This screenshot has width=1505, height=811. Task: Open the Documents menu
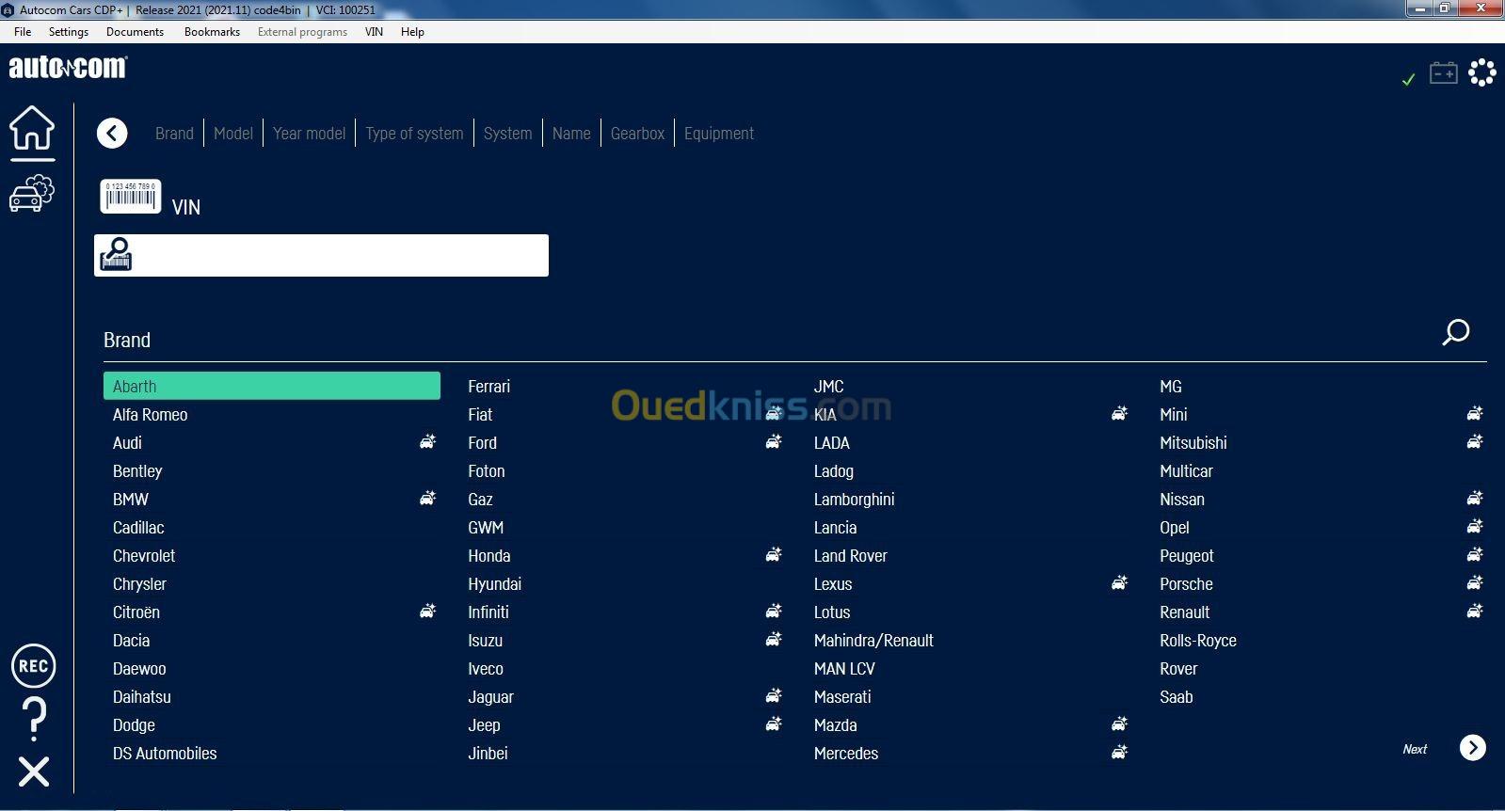[x=135, y=31]
